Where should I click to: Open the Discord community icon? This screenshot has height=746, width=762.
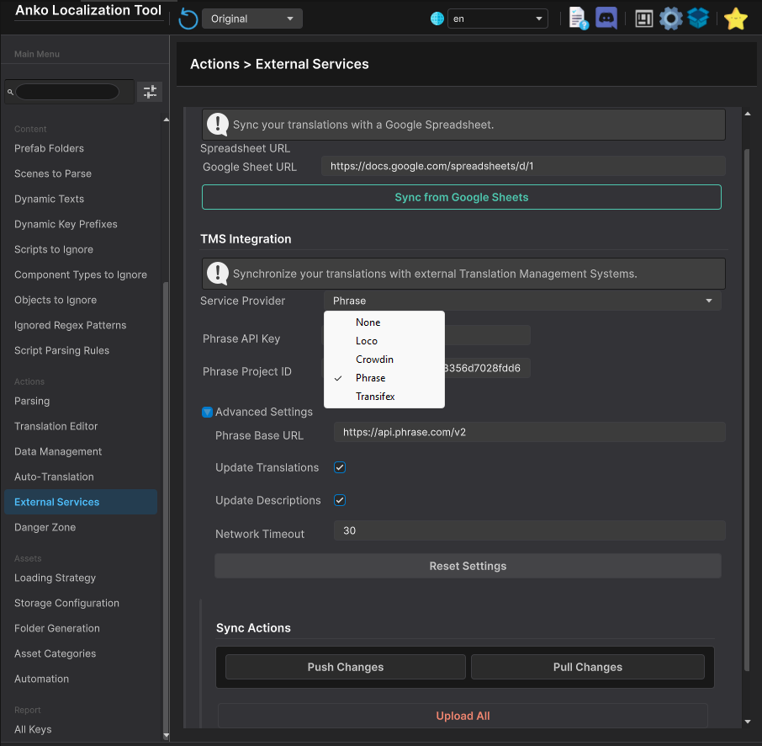tap(606, 19)
